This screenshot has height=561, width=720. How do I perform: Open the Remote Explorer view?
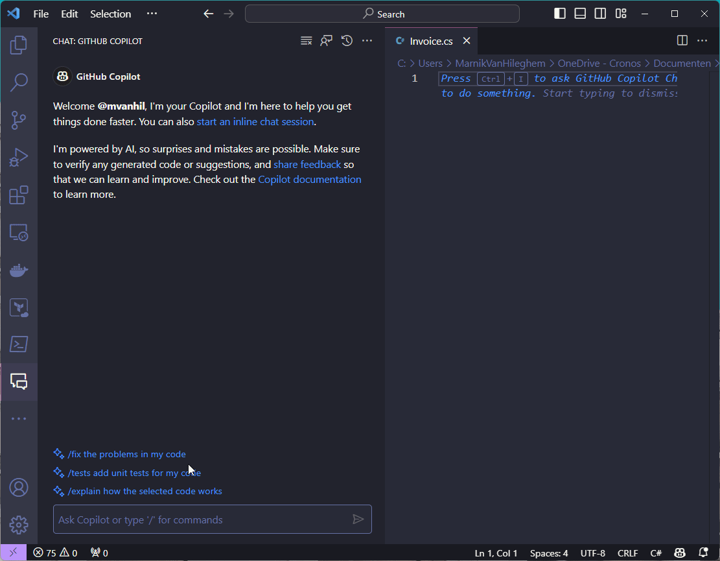pos(19,232)
